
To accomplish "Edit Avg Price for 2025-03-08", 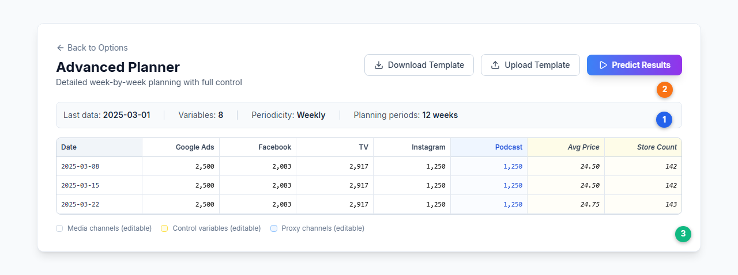I will (x=566, y=166).
